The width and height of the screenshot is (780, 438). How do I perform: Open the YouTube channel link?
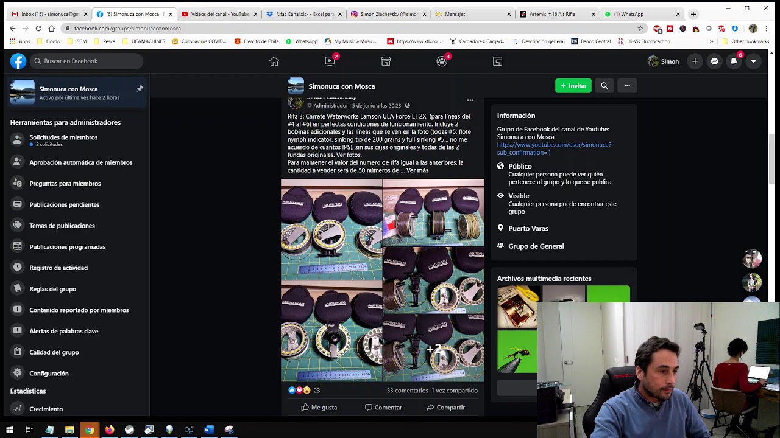554,148
